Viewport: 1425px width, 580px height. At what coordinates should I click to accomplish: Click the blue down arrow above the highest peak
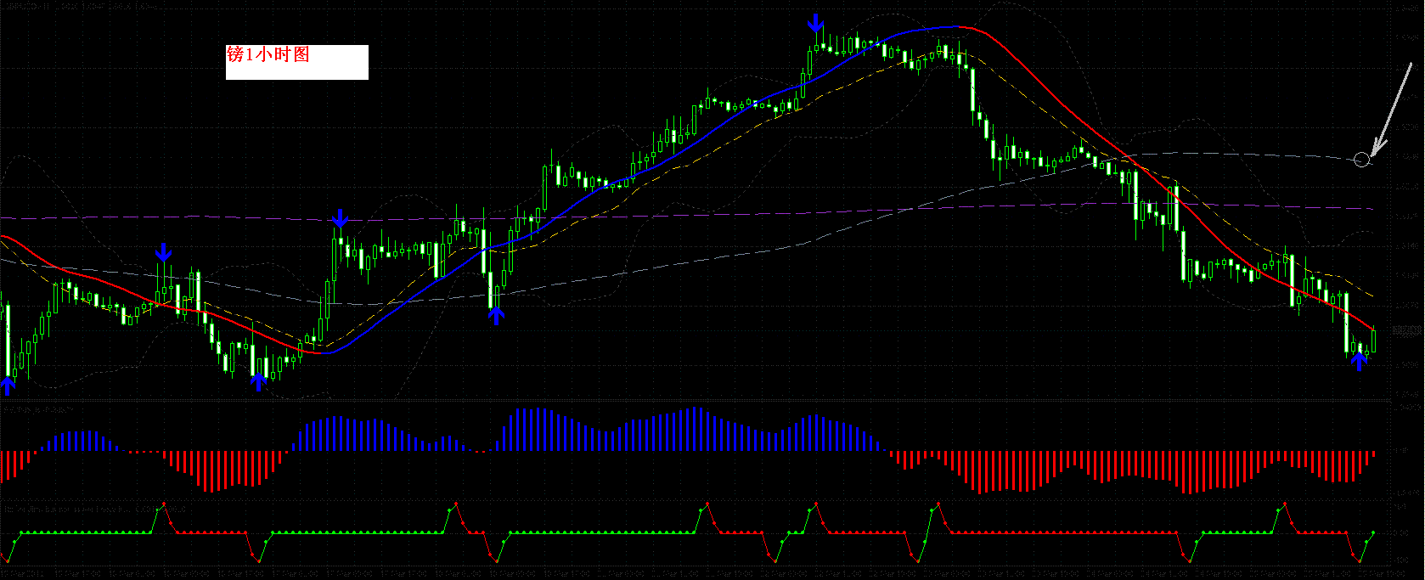click(x=815, y=23)
